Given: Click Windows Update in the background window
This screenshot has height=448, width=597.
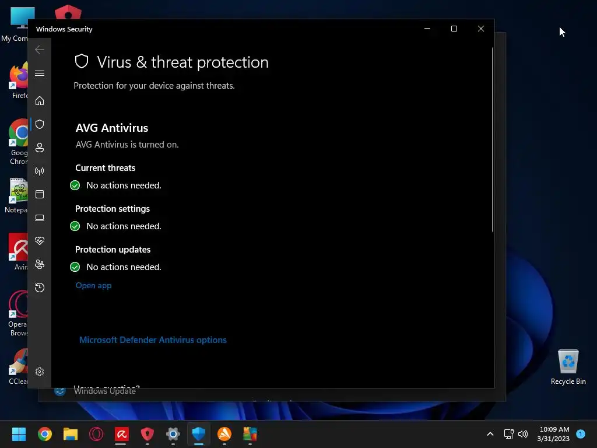Looking at the screenshot, I should point(105,391).
